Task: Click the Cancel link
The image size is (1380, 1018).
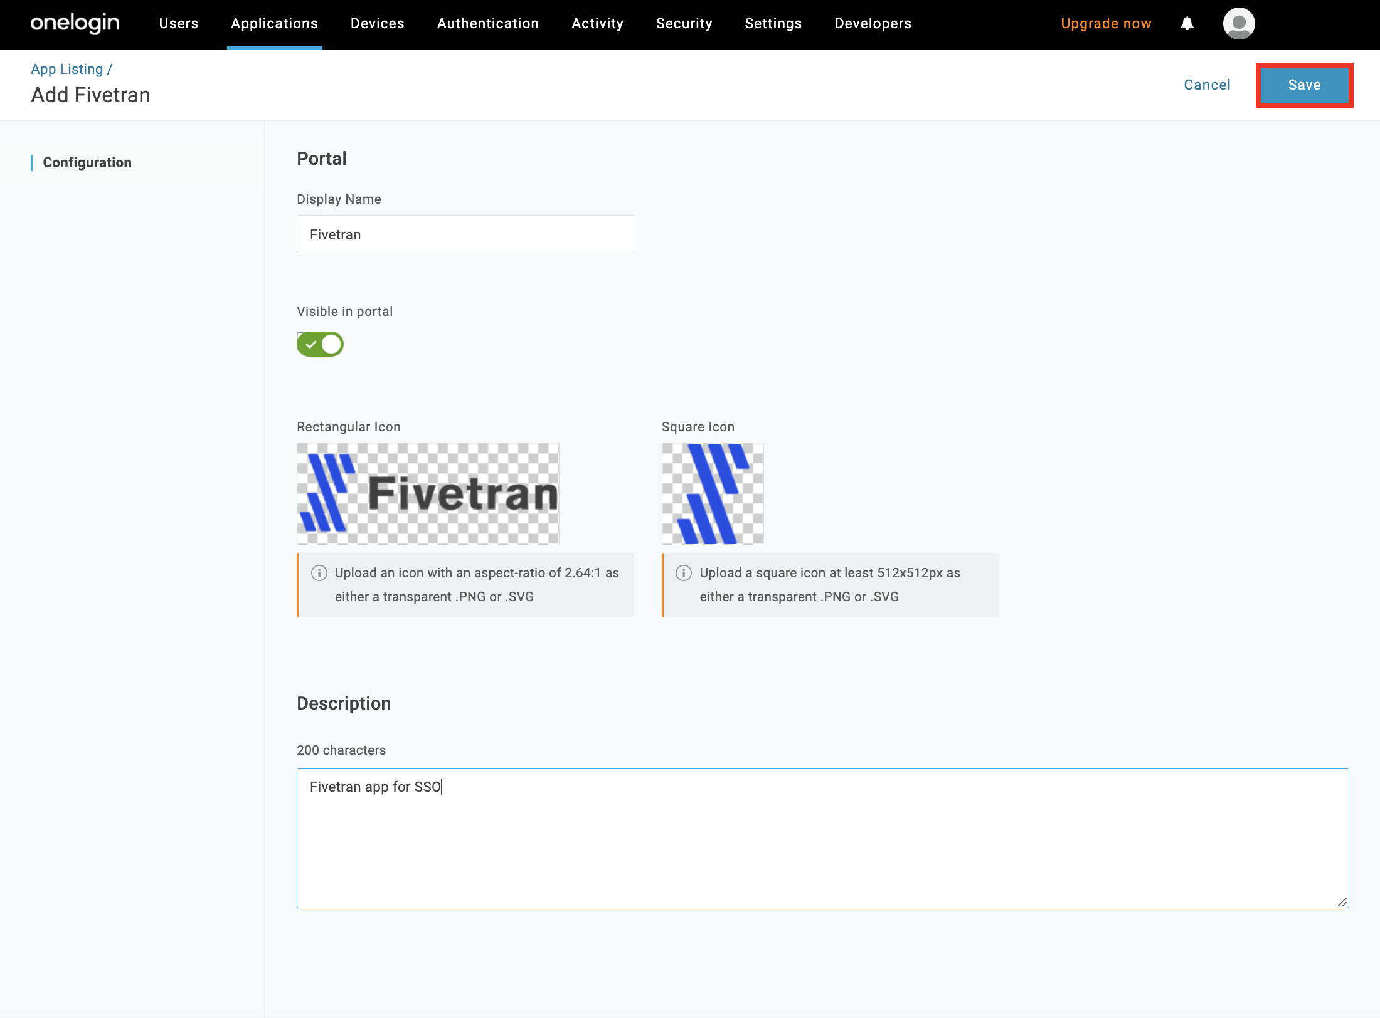Action: (x=1209, y=85)
